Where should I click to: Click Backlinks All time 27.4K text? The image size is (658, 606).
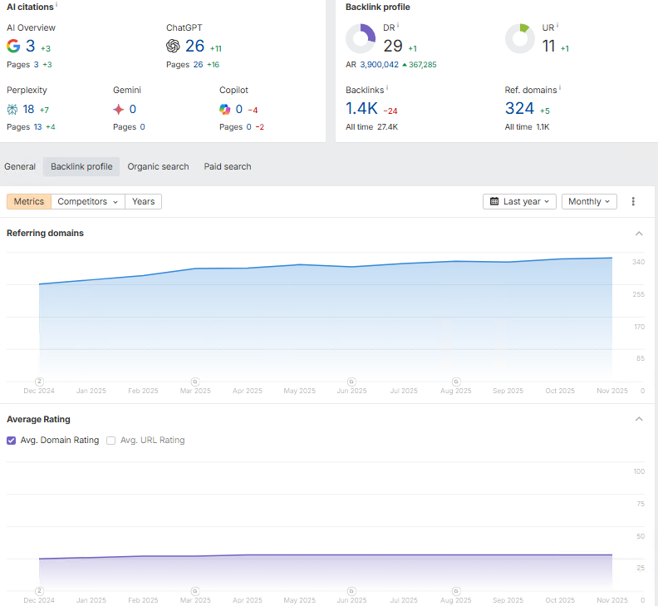pos(371,127)
